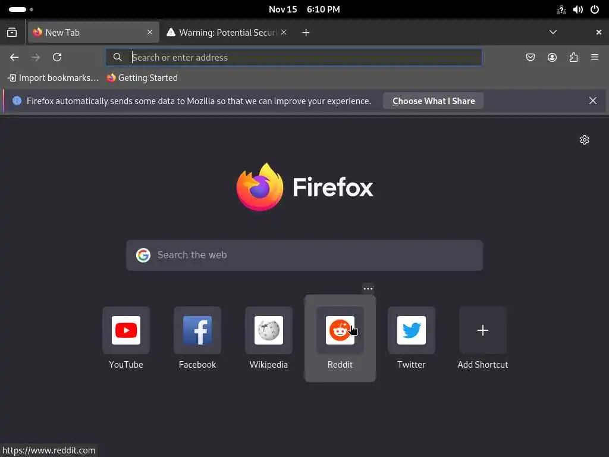Image resolution: width=609 pixels, height=457 pixels.
Task: Click the Google logo in search box
Action: (x=143, y=255)
